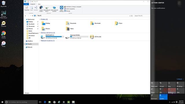The image size is (185, 104).
Task: Select the Videos folder
Action: point(70,29)
